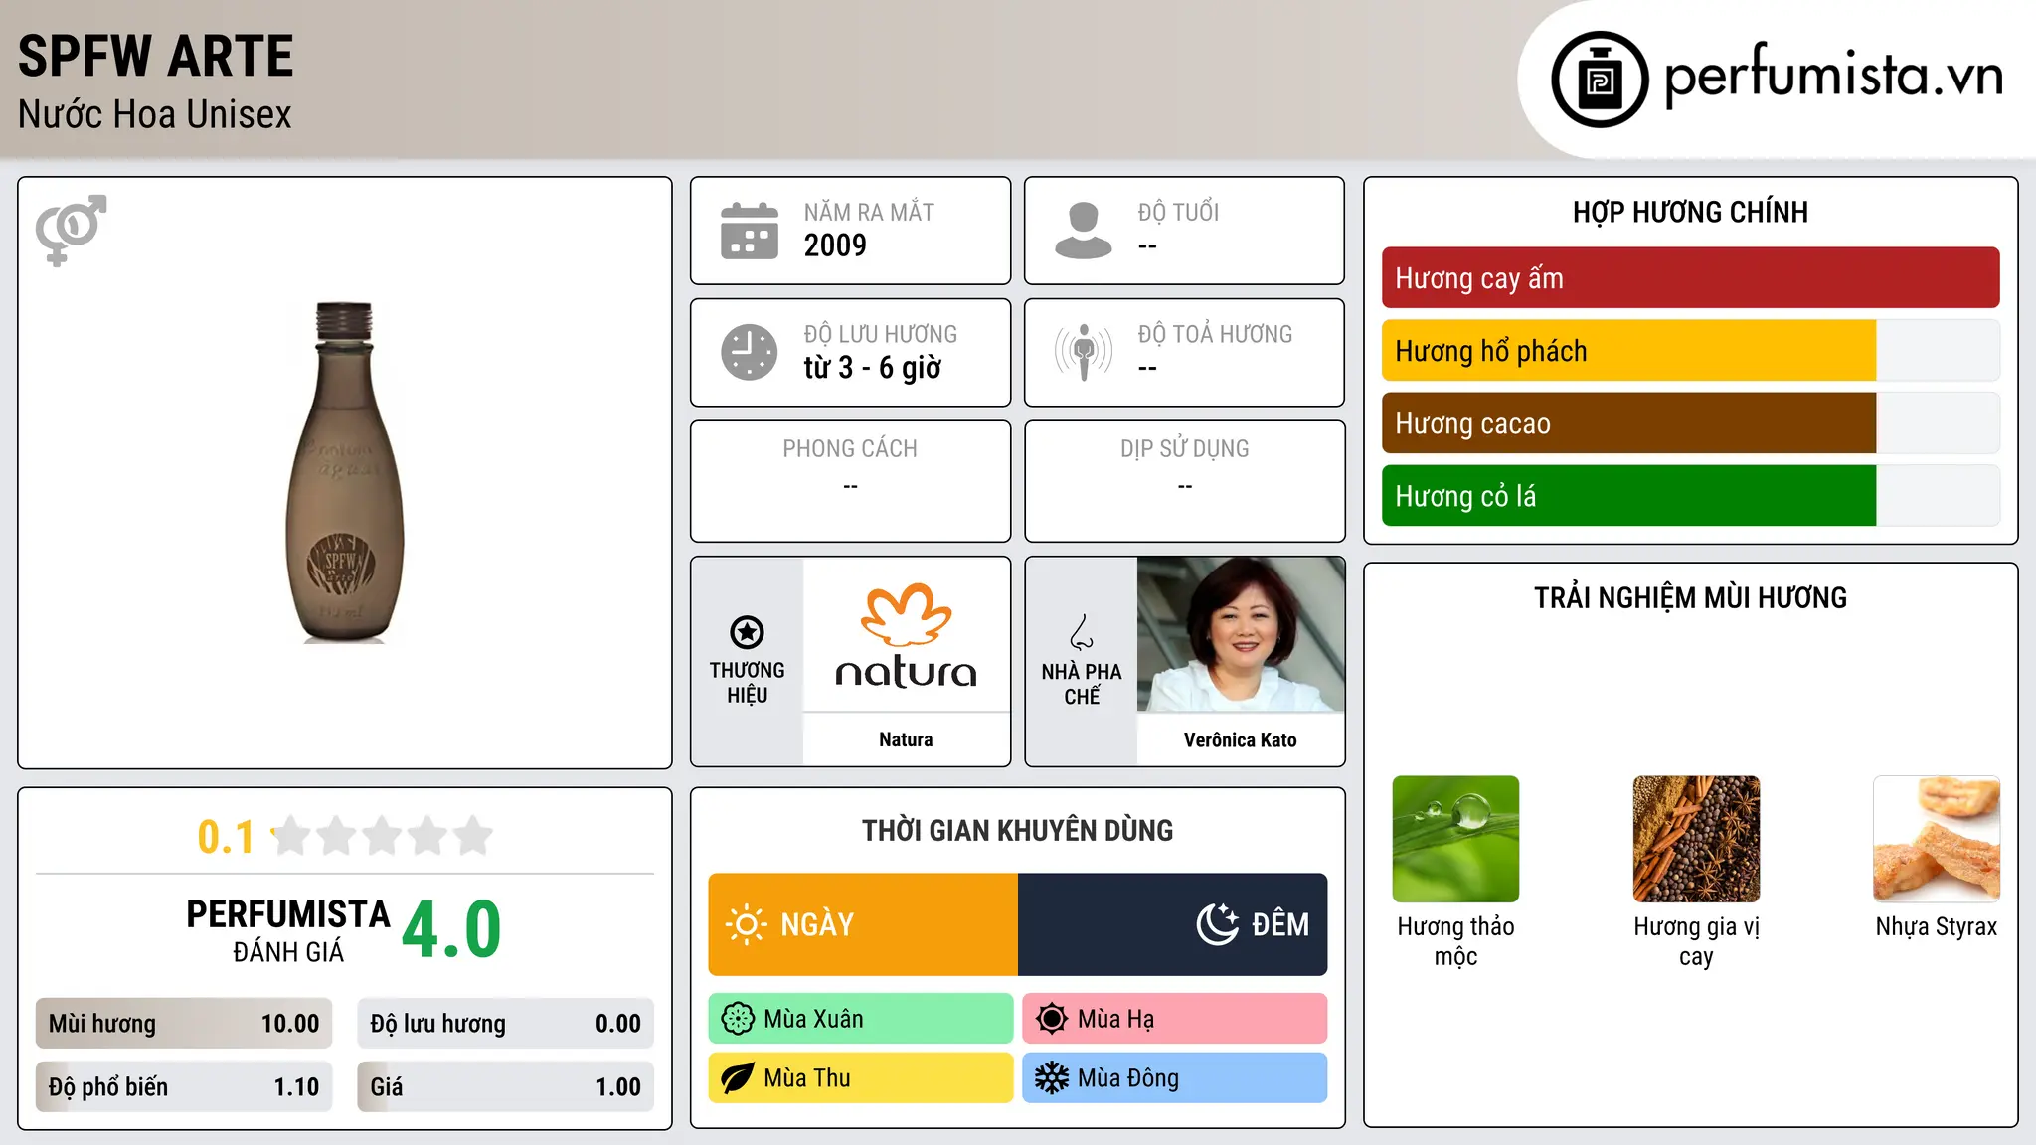Click the Độ lưu hương 0.00 score box
Screen dimensions: 2036x1145
coord(505,1024)
